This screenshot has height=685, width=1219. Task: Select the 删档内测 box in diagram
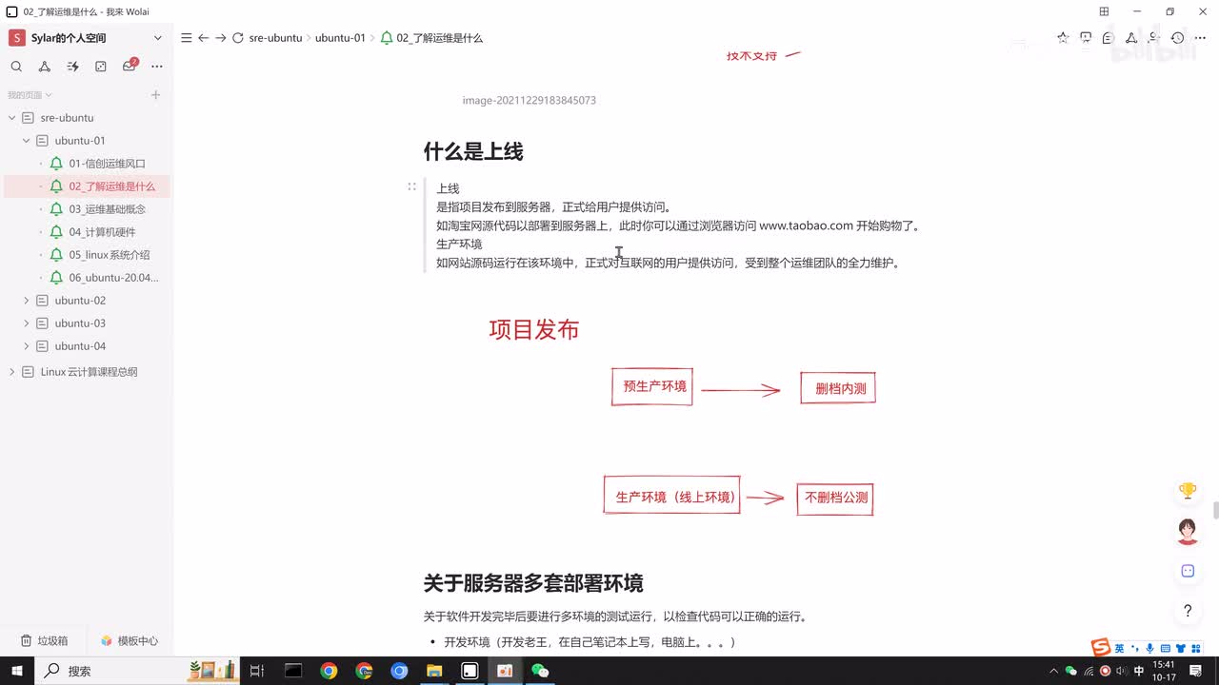click(x=838, y=388)
